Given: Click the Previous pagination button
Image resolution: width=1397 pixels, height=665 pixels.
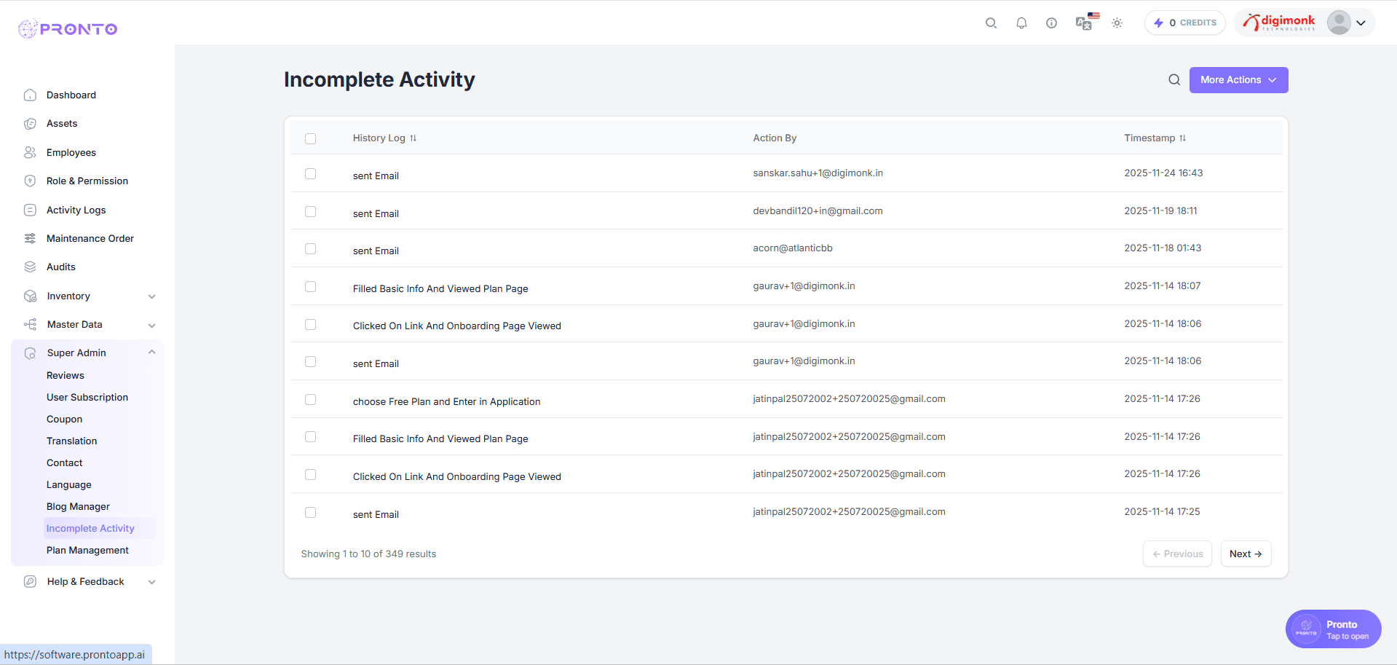Looking at the screenshot, I should pyautogui.click(x=1177, y=554).
